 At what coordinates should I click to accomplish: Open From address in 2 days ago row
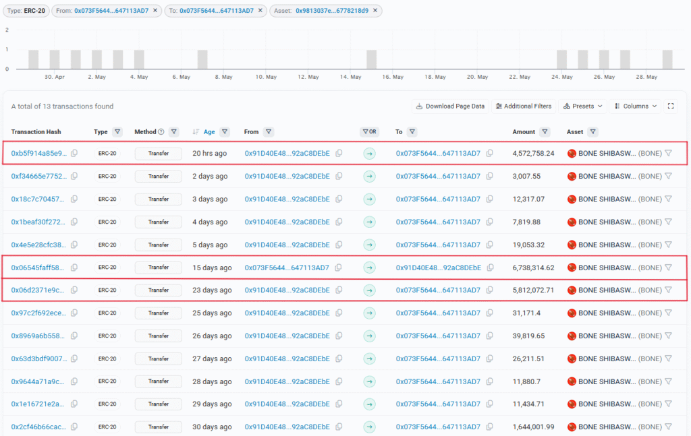pos(287,176)
